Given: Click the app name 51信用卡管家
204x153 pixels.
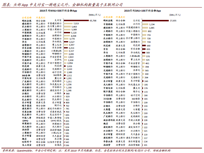Looking at the screenshot, I should coord(54,142).
